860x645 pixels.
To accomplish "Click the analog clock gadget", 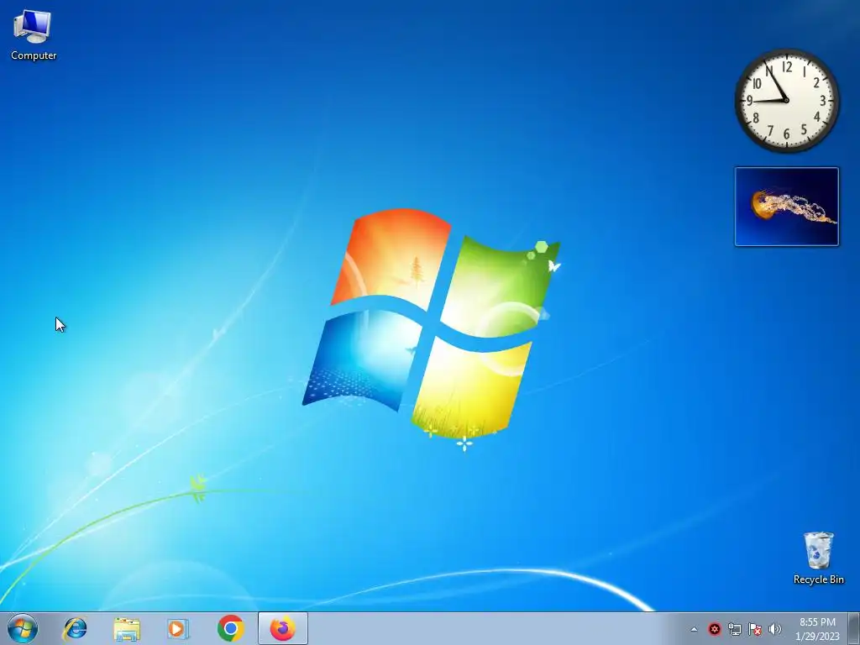I will coord(786,101).
